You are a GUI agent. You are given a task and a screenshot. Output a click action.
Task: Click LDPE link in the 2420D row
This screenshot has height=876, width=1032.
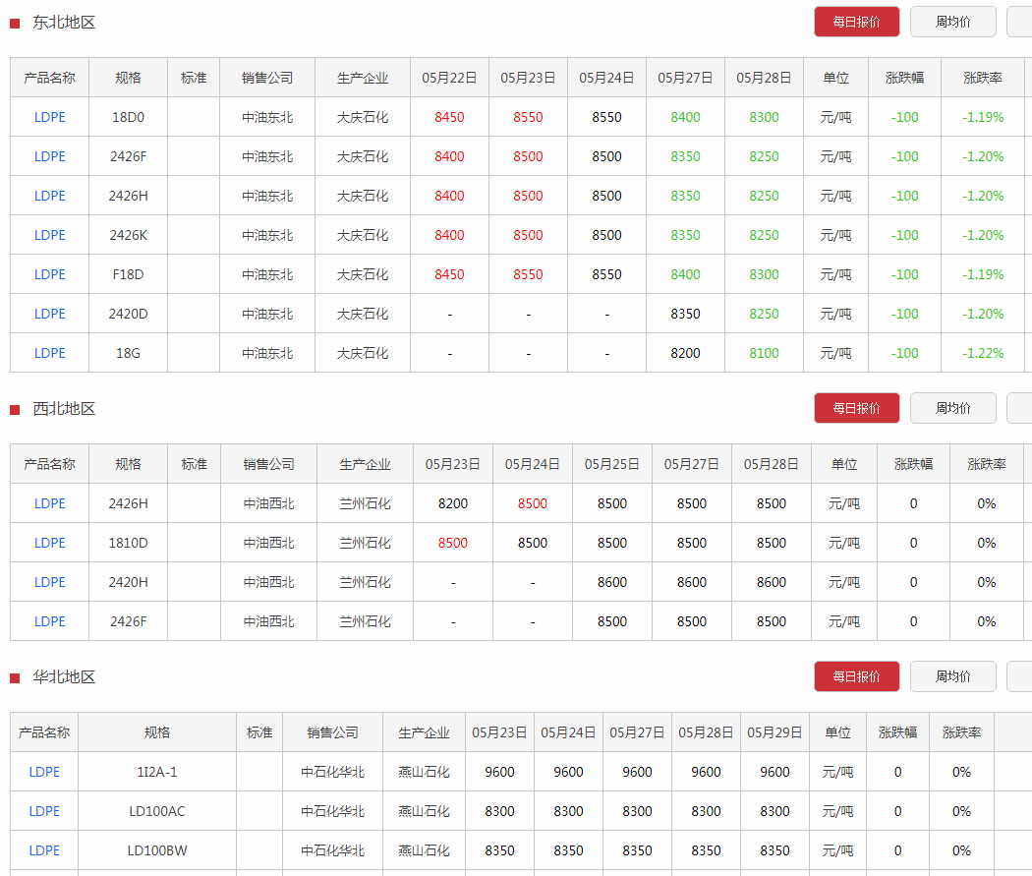click(50, 314)
